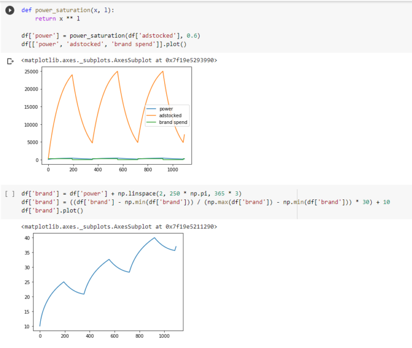This screenshot has width=412, height=348.
Task: Click the 'return x ** l' code line
Action: pos(61,18)
